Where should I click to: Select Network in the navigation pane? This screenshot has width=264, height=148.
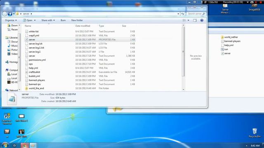(x=12, y=90)
